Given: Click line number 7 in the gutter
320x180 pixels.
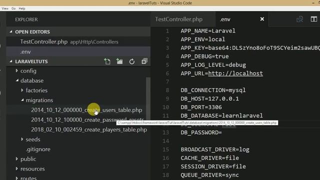Looking at the screenshot, I should (x=167, y=81).
